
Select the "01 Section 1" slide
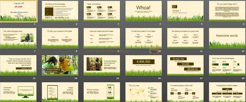[185, 11]
